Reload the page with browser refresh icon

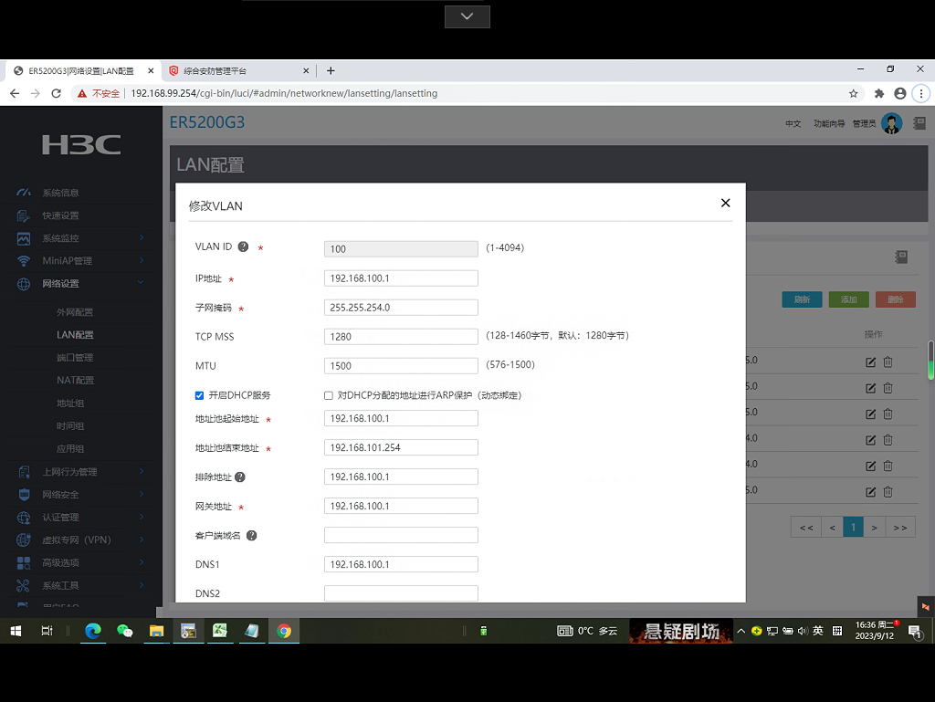click(x=56, y=93)
